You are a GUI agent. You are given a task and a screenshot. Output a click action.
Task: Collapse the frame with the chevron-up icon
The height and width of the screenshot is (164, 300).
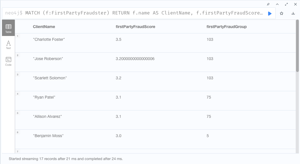tap(277, 4)
